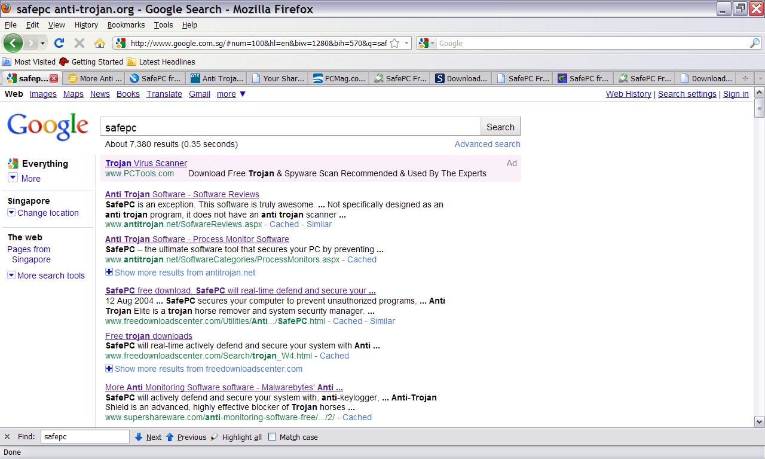765x459 pixels.
Task: Open the search engine selector dropdown
Action: 432,43
